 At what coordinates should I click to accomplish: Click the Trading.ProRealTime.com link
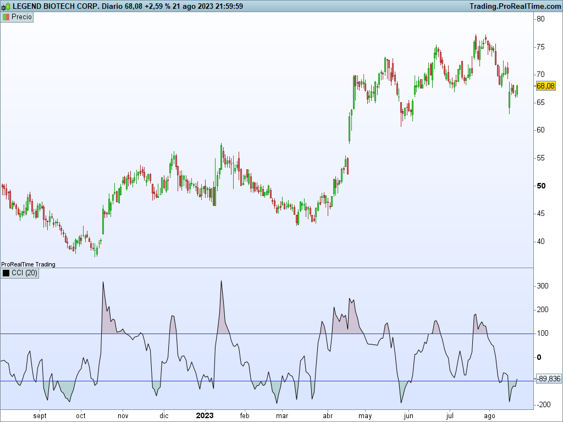coord(515,6)
